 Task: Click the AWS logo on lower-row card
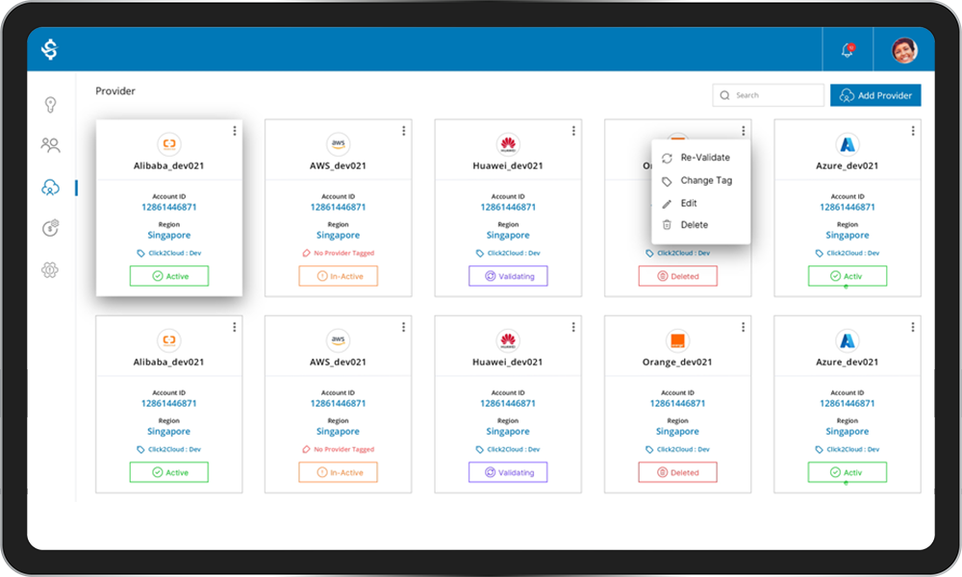338,339
